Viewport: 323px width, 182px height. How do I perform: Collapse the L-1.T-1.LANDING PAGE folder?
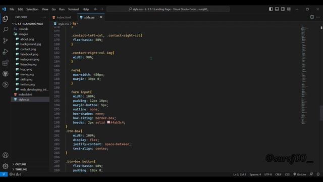[29, 24]
